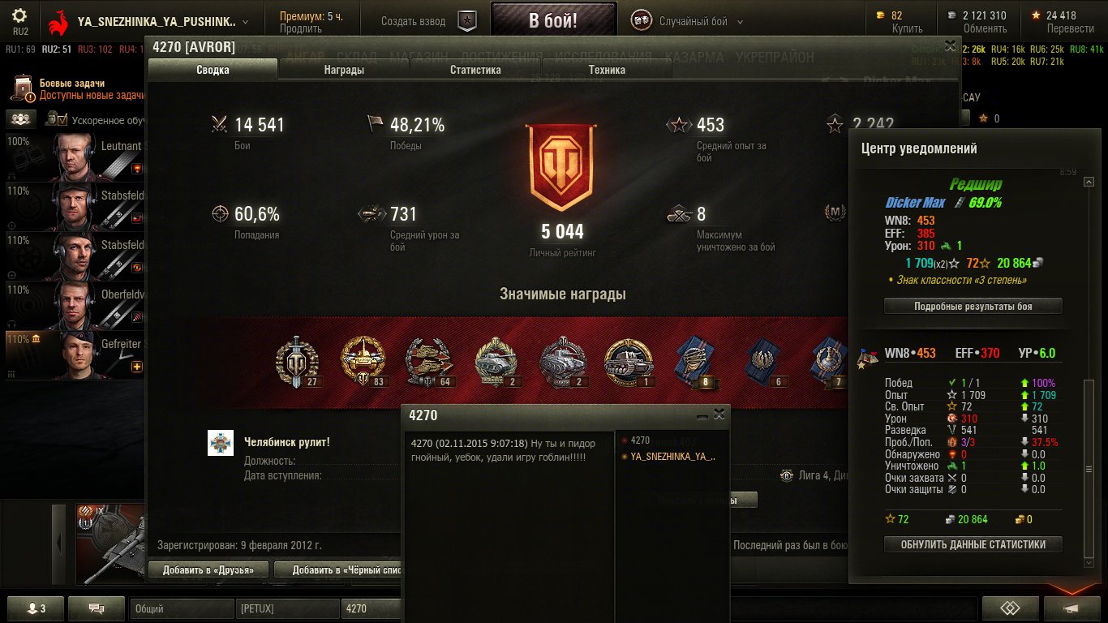The height and width of the screenshot is (623, 1108).
Task: Expand the player name account dropdown
Action: click(x=246, y=22)
